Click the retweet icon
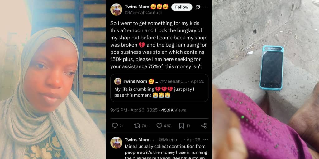The height and width of the screenshot is (159, 319). point(137,125)
